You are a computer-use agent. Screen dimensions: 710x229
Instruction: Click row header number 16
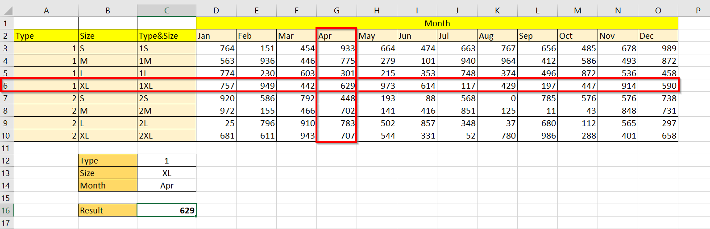(6, 210)
